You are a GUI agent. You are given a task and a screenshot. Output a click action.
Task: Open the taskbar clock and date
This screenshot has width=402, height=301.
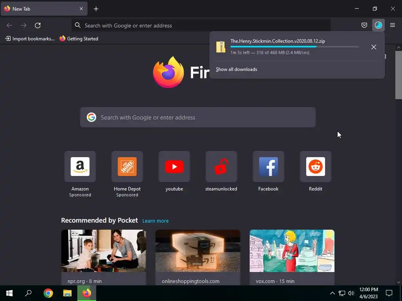tap(369, 293)
